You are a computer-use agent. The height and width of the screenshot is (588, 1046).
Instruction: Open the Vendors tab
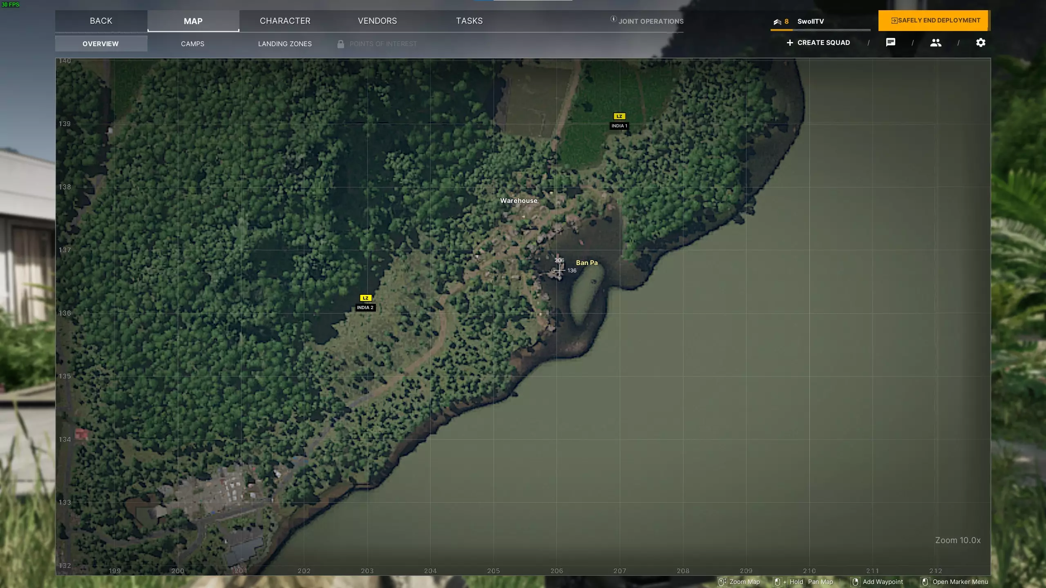click(377, 21)
